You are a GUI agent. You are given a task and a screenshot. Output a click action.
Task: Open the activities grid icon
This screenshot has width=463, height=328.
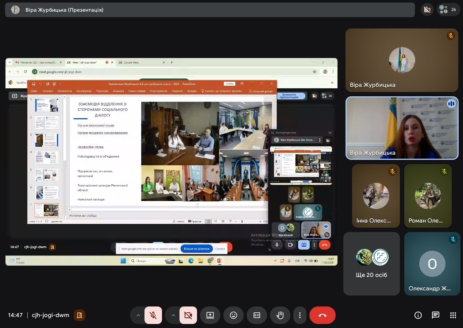(453, 315)
